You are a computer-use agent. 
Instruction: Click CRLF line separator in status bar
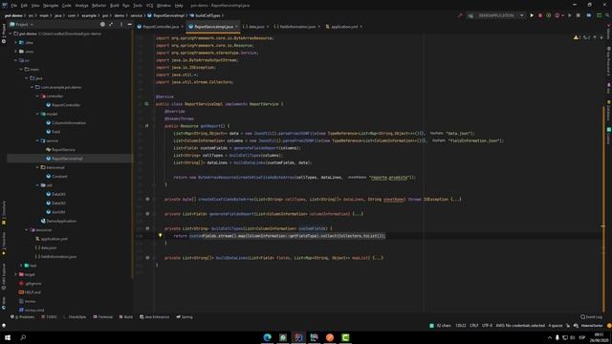pyautogui.click(x=474, y=326)
